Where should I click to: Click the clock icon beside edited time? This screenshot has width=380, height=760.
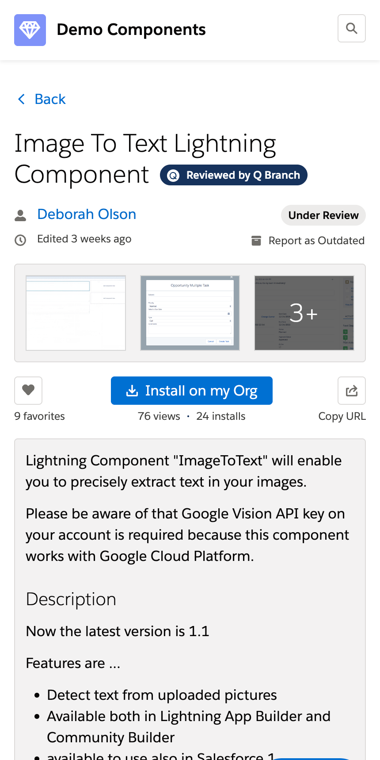pos(20,240)
